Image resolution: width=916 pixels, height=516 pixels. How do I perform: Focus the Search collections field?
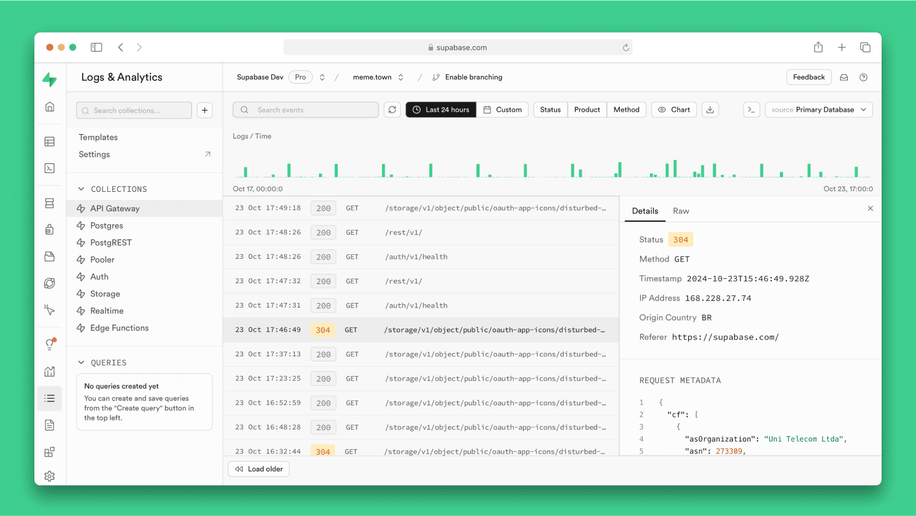[134, 111]
